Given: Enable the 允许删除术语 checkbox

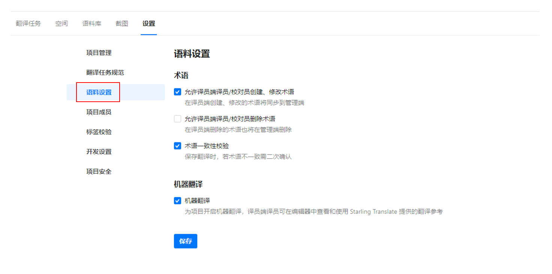Looking at the screenshot, I should (178, 119).
